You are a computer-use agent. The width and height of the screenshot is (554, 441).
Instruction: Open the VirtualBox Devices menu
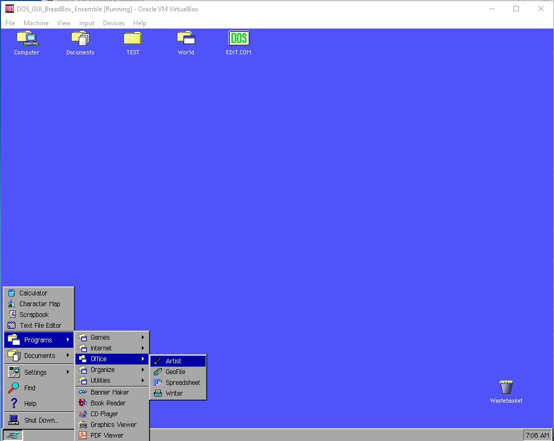[113, 23]
